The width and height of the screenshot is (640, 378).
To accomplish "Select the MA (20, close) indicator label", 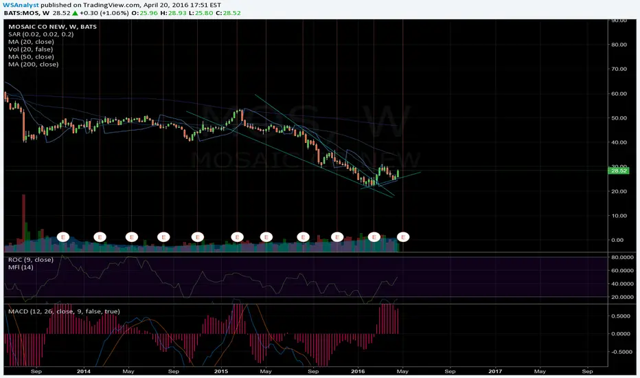I will 31,42.
